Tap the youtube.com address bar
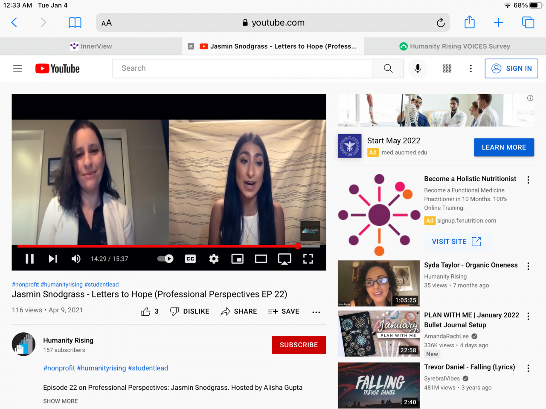 coord(273,23)
